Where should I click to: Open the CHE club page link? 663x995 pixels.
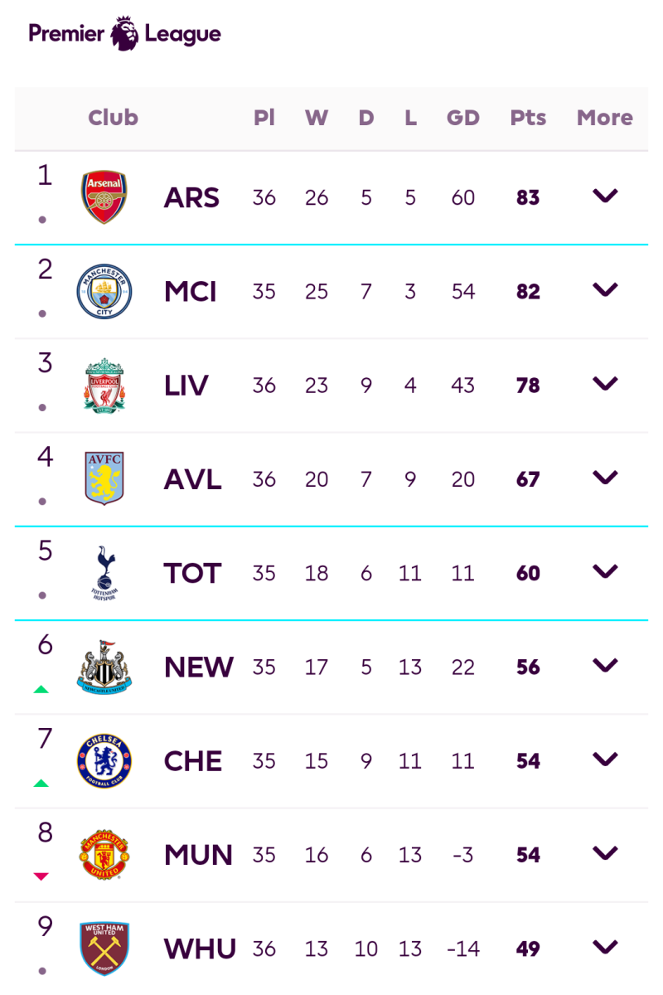point(192,760)
